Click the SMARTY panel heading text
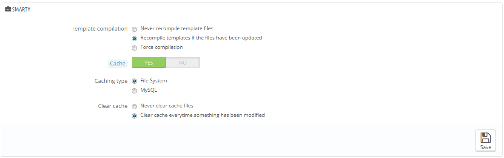The width and height of the screenshot is (504, 158). (x=21, y=10)
